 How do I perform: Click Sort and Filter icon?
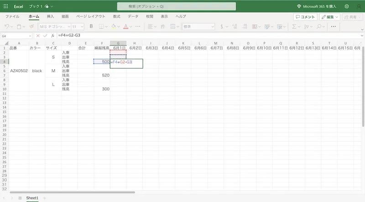[307, 26]
